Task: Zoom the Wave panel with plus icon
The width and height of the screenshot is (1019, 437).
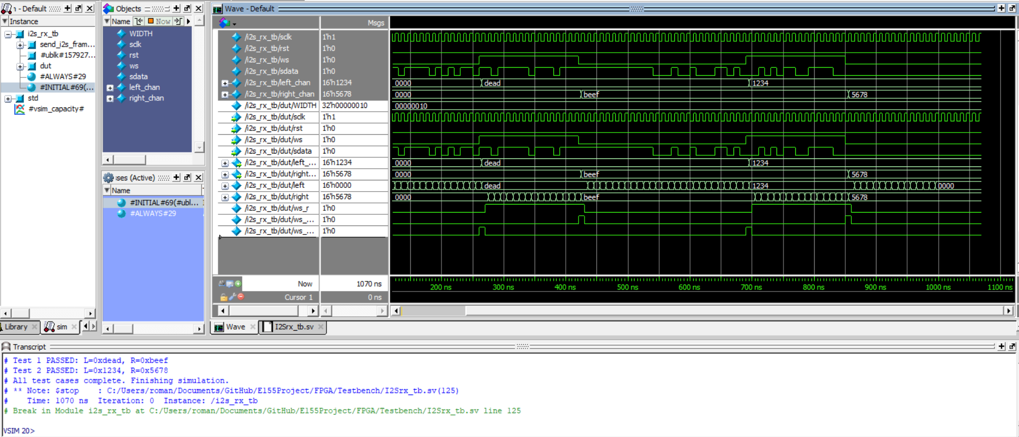Action: click(x=1001, y=9)
